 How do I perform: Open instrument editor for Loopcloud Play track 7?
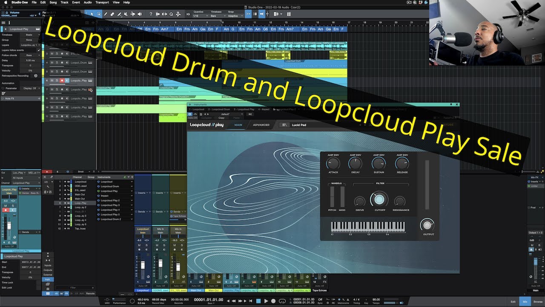click(x=90, y=90)
